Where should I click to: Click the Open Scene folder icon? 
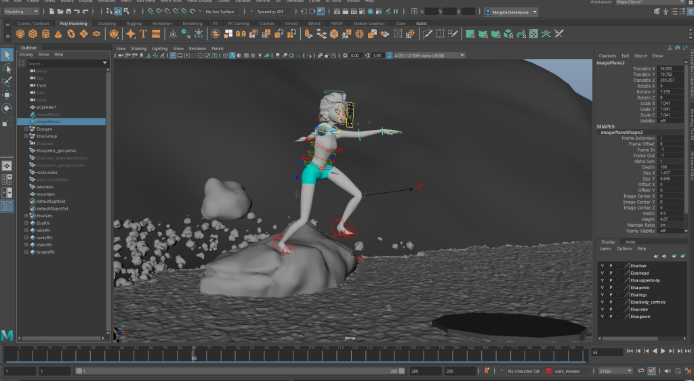pyautogui.click(x=60, y=12)
